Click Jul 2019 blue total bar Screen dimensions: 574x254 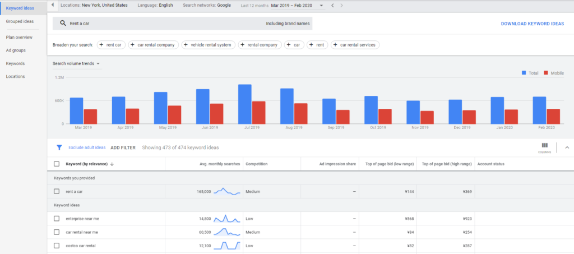point(245,104)
